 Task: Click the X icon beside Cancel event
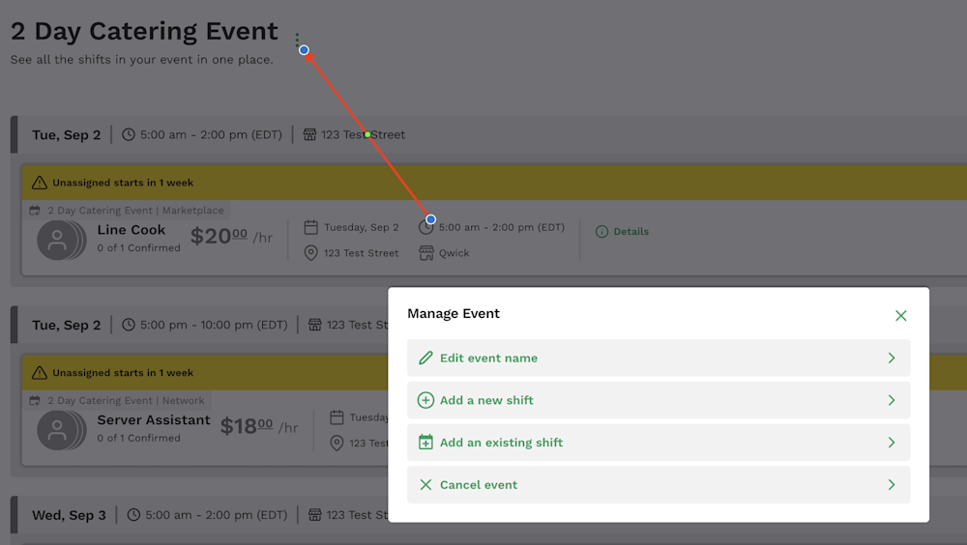tap(425, 484)
